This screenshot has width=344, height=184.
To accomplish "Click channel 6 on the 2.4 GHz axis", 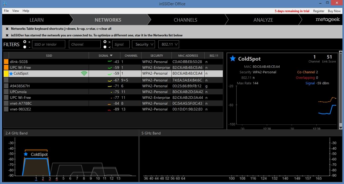I will pyautogui.click(x=70, y=178).
